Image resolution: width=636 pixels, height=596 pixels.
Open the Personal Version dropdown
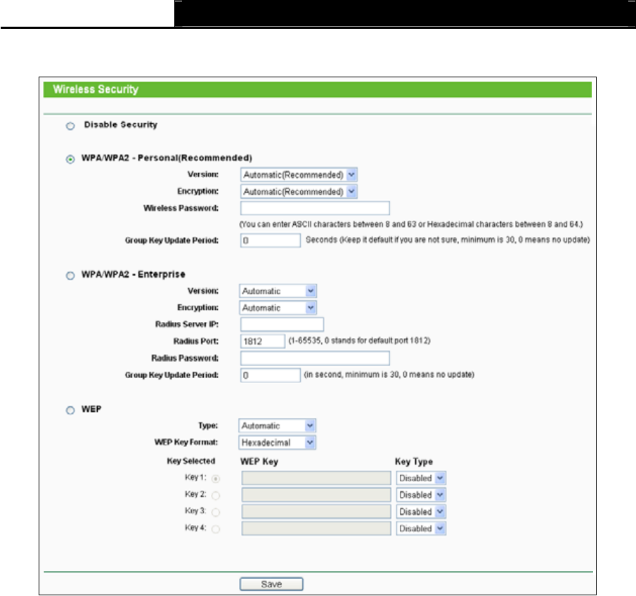coord(299,175)
